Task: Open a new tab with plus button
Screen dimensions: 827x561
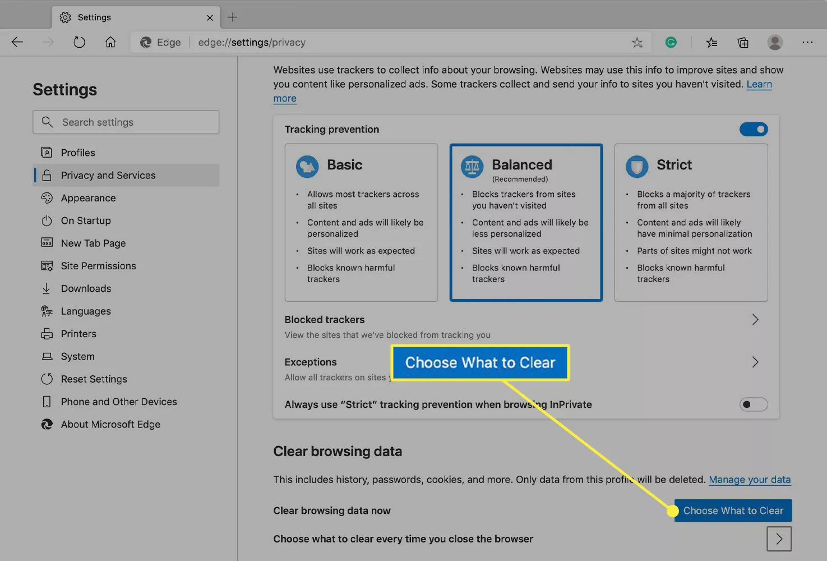Action: (232, 17)
